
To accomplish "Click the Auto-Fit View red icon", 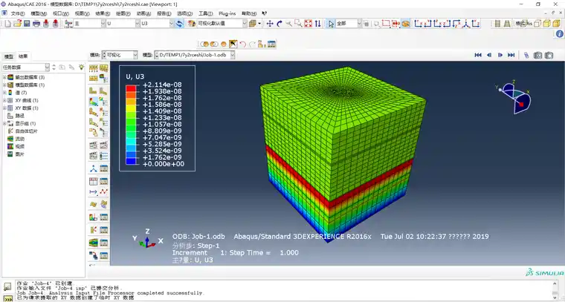I will (308, 24).
